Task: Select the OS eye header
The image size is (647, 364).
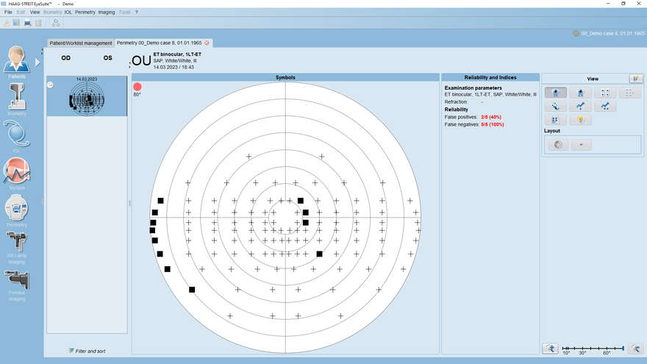Action: point(107,58)
